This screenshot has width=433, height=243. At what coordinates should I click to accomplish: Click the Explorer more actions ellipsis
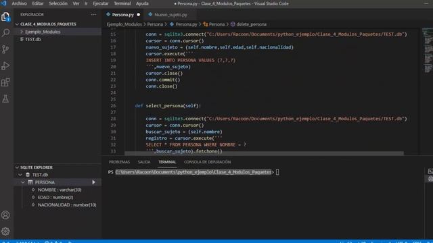click(93, 15)
